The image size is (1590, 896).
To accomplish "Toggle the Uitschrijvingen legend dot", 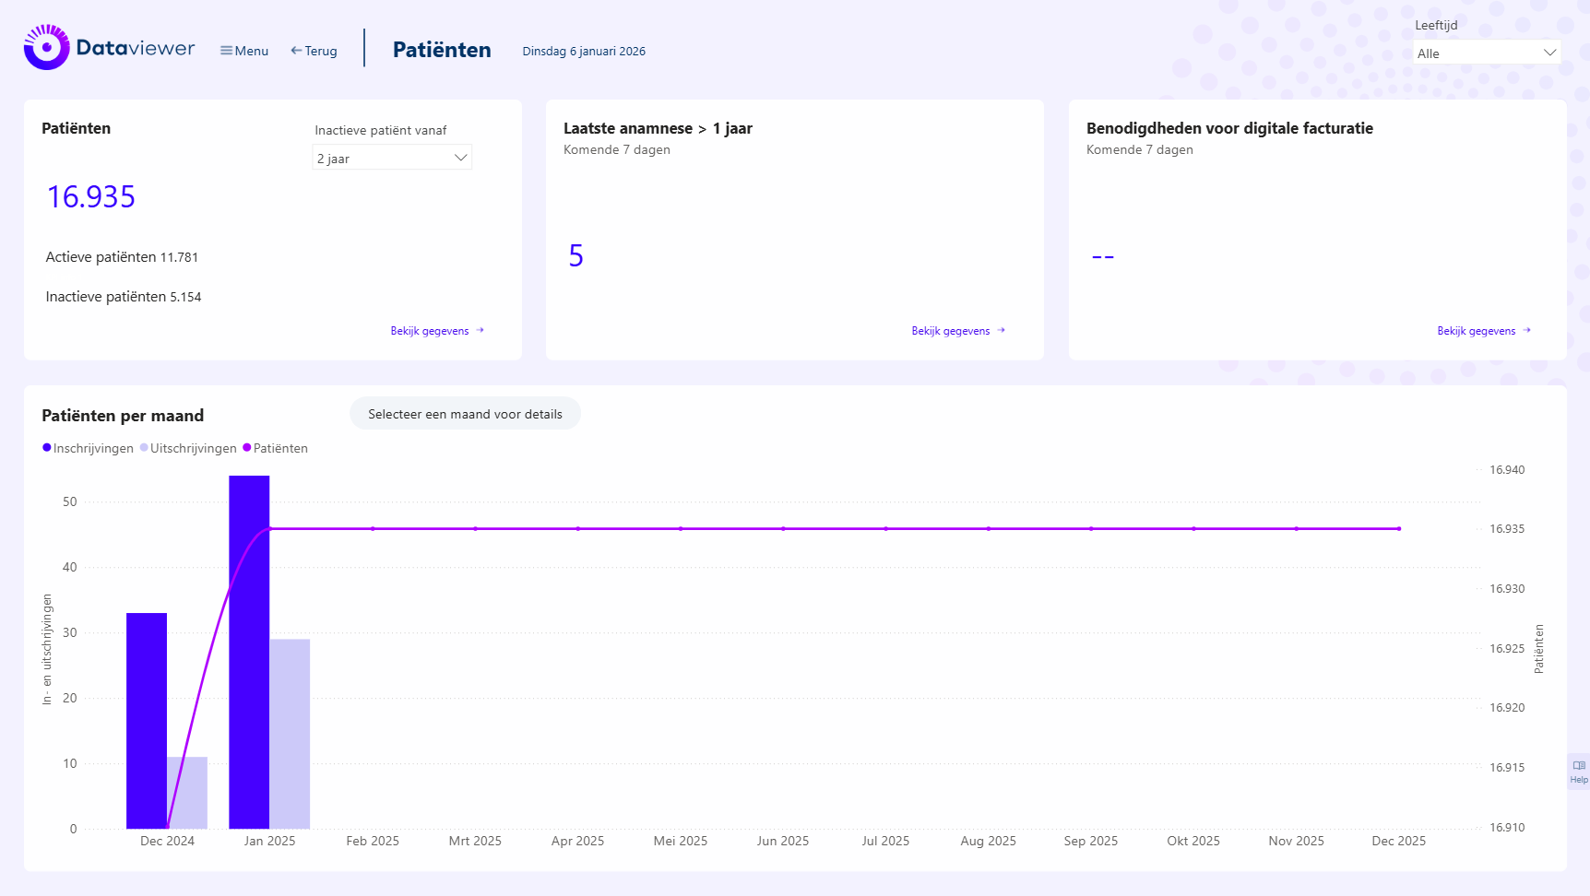I will (x=144, y=448).
